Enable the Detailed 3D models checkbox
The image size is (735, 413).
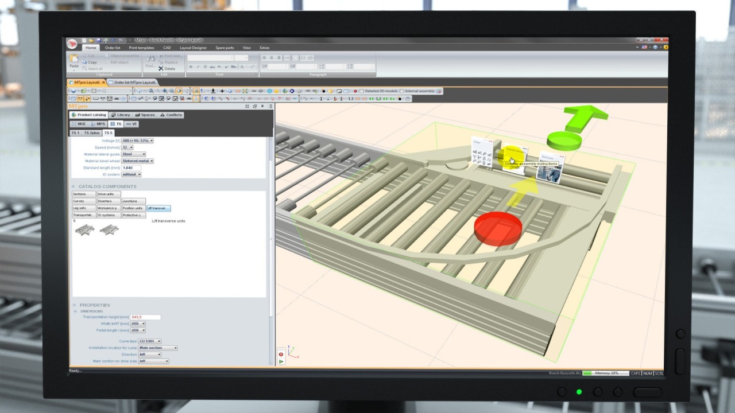pyautogui.click(x=361, y=91)
